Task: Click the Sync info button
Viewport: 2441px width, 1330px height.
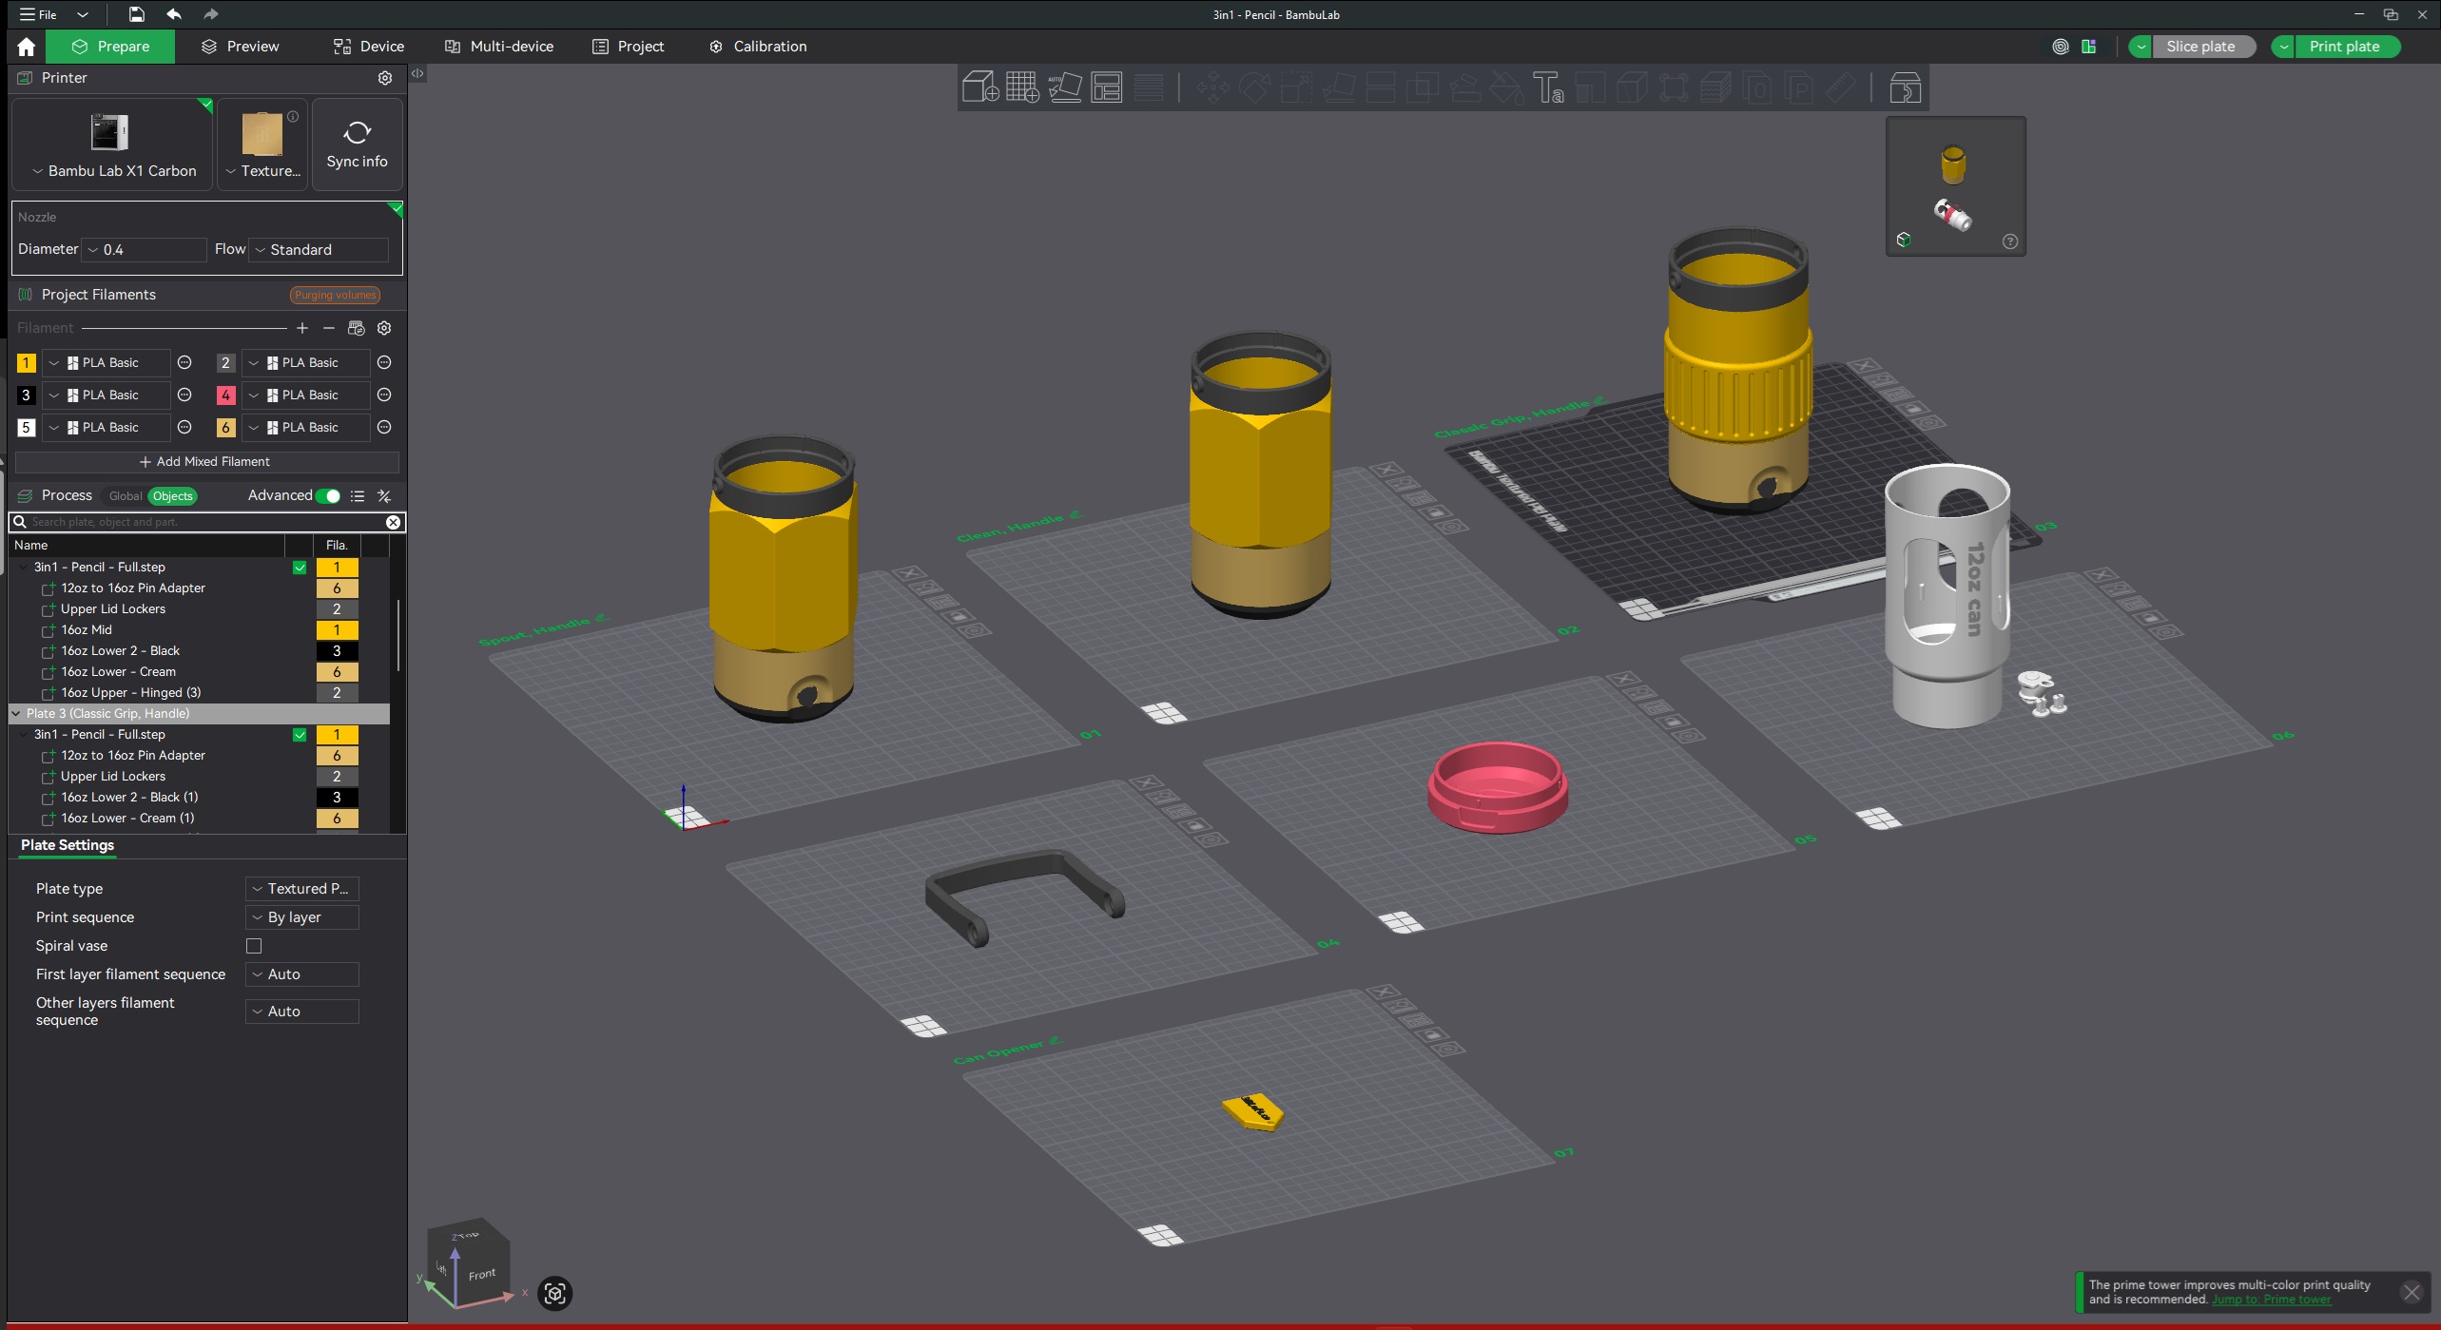Action: [357, 145]
